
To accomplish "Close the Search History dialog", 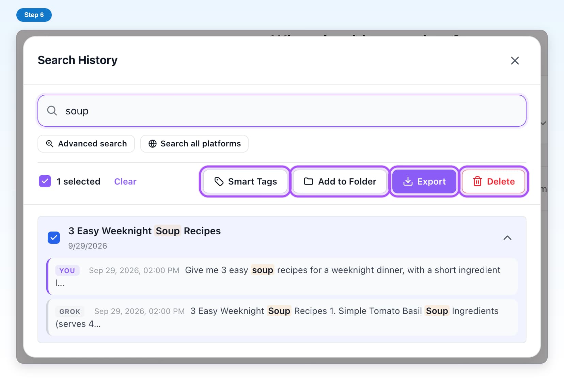I will point(515,61).
